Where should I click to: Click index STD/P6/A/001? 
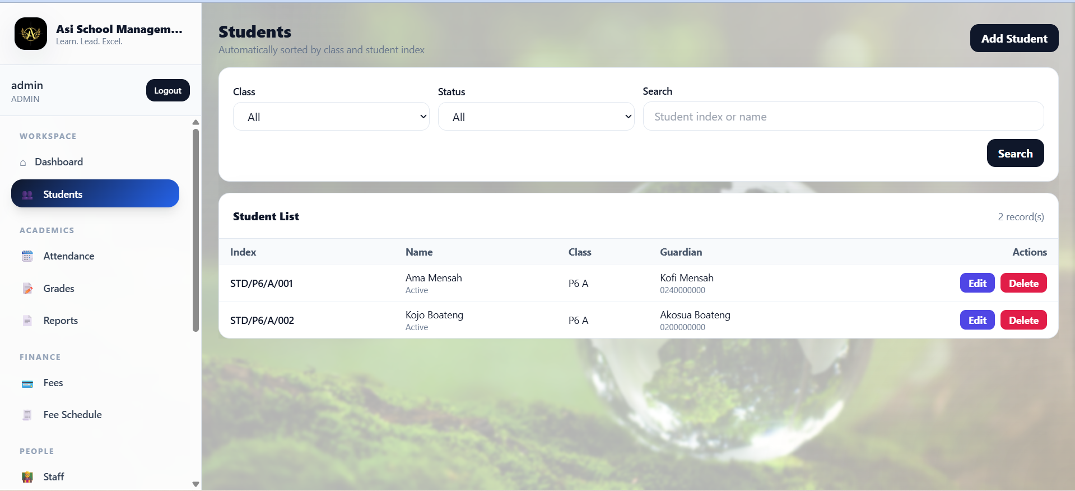262,284
